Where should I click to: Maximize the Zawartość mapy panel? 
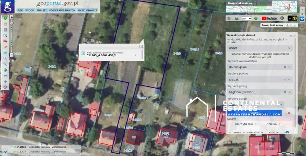[x=291, y=25]
